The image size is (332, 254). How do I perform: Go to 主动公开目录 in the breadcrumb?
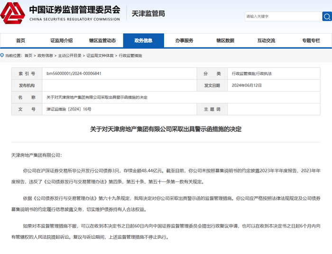click(x=70, y=55)
